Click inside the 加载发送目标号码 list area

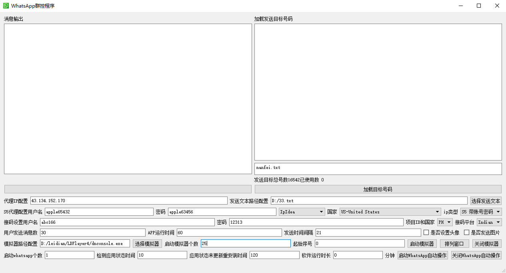coord(378,92)
